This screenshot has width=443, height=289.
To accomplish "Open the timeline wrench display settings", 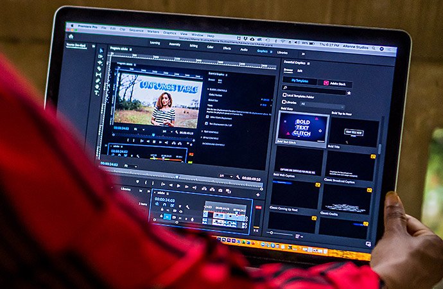I will coord(187,207).
